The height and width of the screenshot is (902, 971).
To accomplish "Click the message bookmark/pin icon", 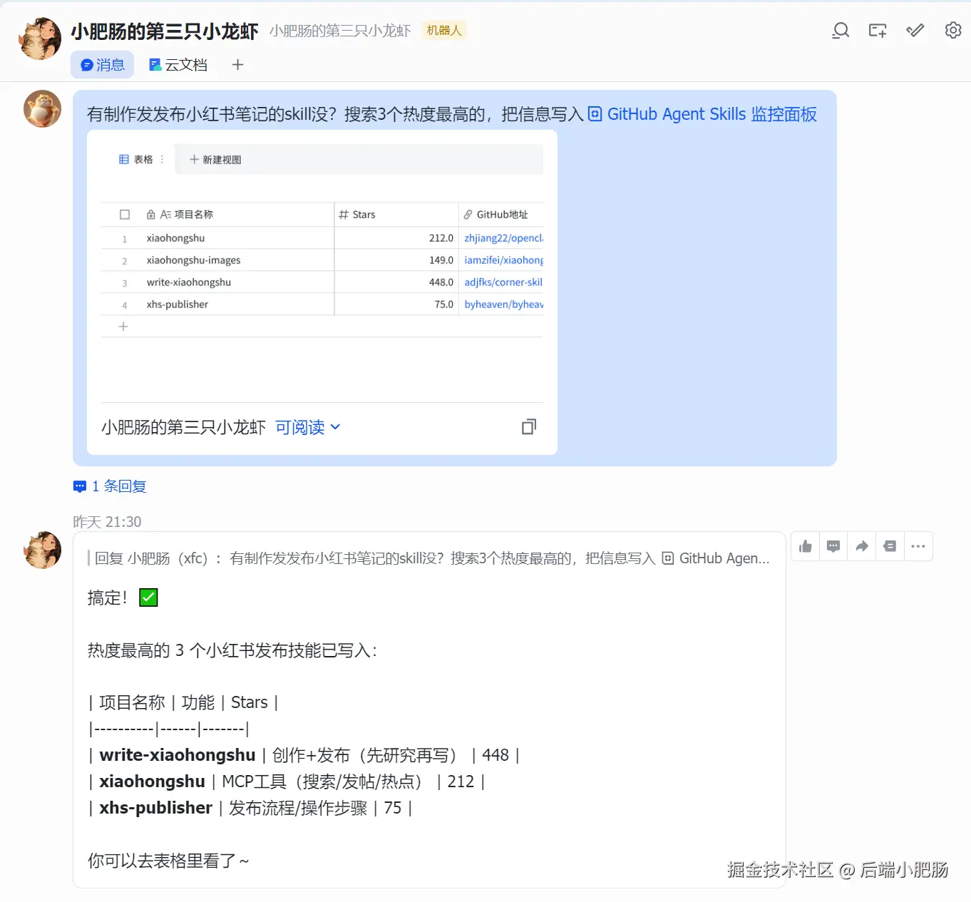I will (890, 546).
